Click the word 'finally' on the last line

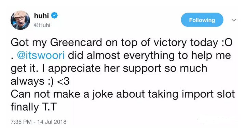tap(25, 107)
